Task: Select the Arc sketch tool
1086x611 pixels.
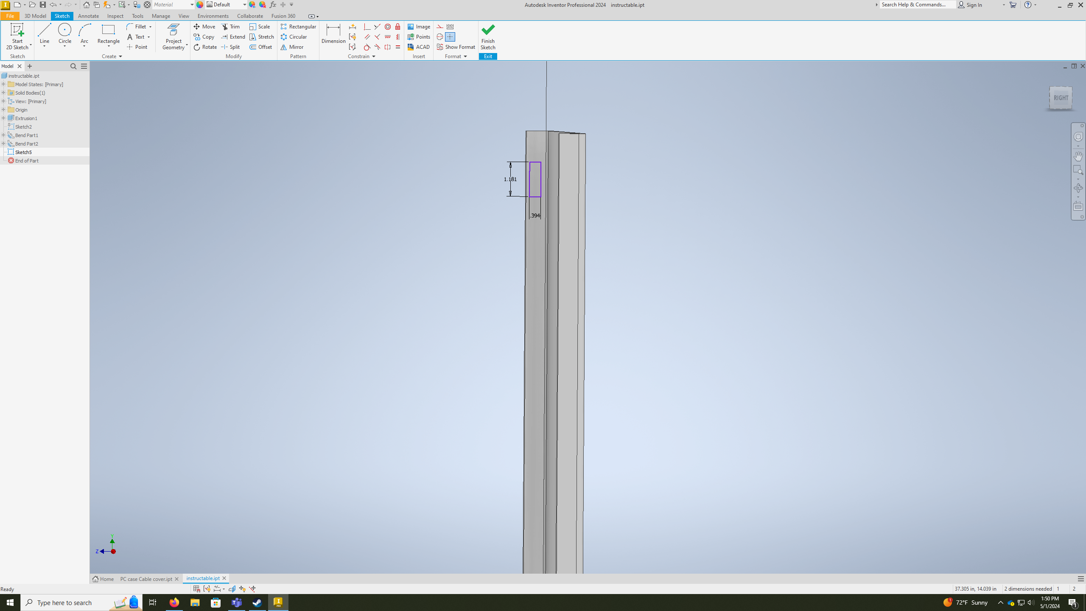Action: 84,34
